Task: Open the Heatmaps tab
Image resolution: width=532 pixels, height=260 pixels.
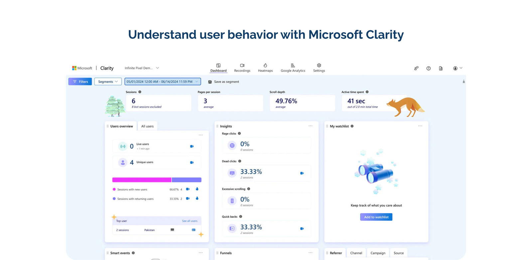Action: click(x=265, y=68)
